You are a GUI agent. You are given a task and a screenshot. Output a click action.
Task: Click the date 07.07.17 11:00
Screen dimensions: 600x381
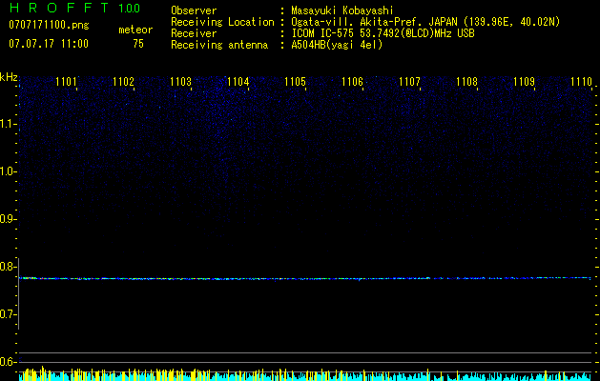49,44
